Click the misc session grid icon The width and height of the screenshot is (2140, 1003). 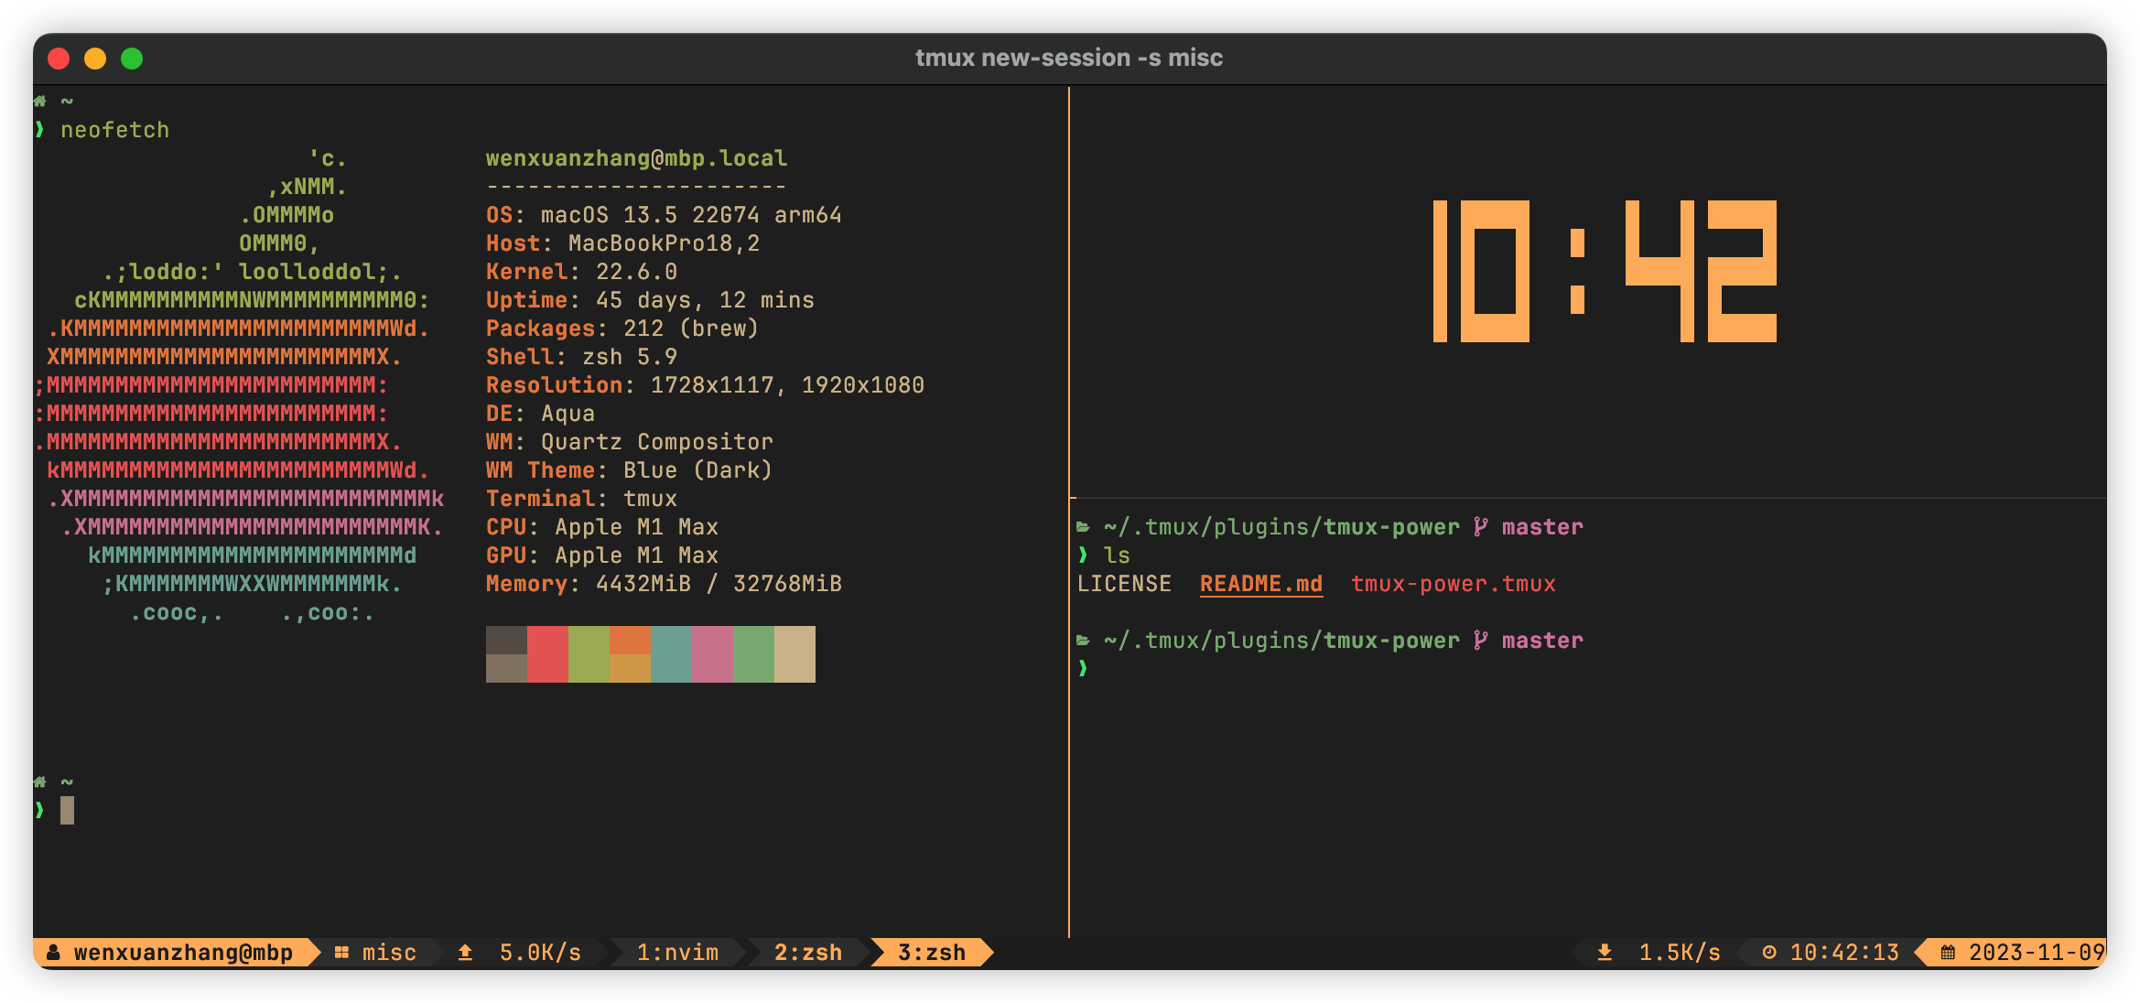[341, 953]
